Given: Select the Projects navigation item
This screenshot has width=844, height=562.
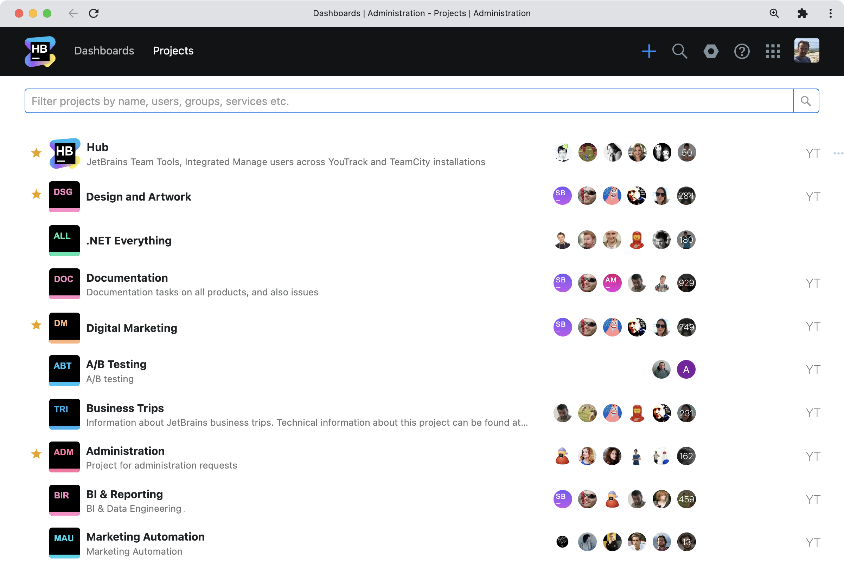Looking at the screenshot, I should pos(173,51).
